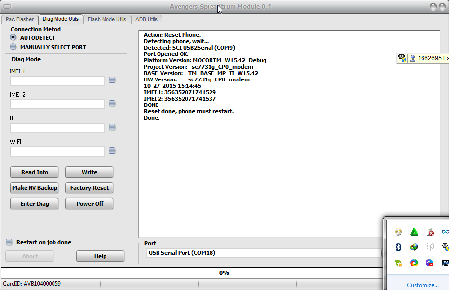This screenshot has width=449, height=290.
Task: Switch to Flash Mode Utils tab
Action: [x=107, y=19]
